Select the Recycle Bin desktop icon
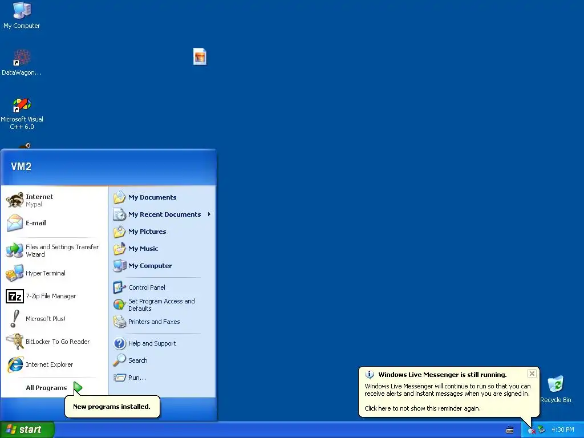This screenshot has width=584, height=438. (555, 389)
